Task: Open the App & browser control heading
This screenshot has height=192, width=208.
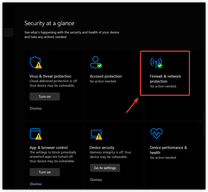Action: point(48,148)
